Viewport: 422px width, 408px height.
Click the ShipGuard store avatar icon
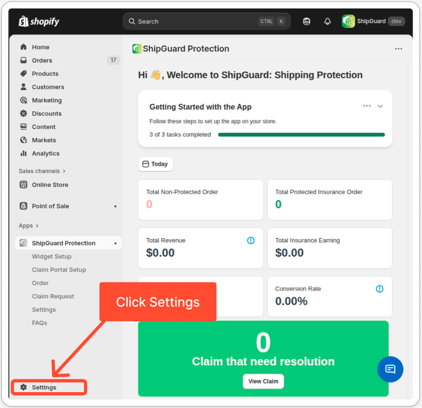(348, 21)
